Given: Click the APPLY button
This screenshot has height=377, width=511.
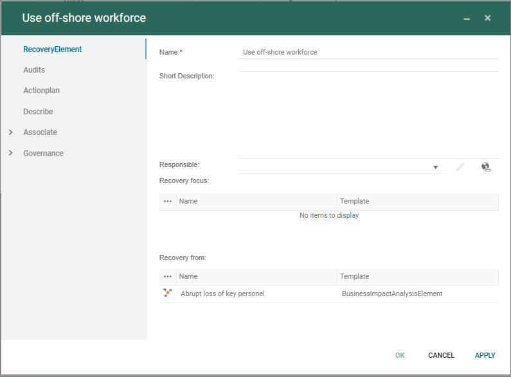Looking at the screenshot, I should (485, 355).
